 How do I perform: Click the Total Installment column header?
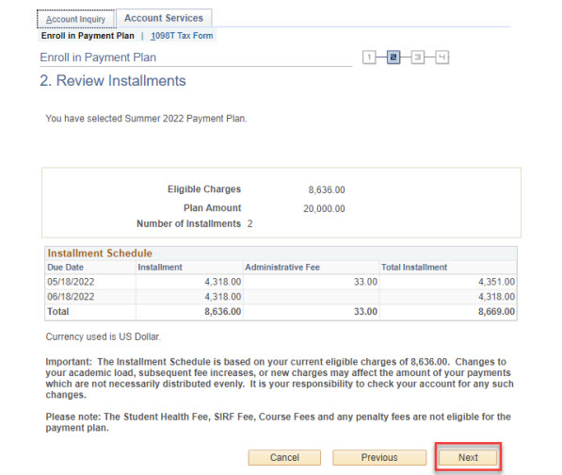[414, 268]
